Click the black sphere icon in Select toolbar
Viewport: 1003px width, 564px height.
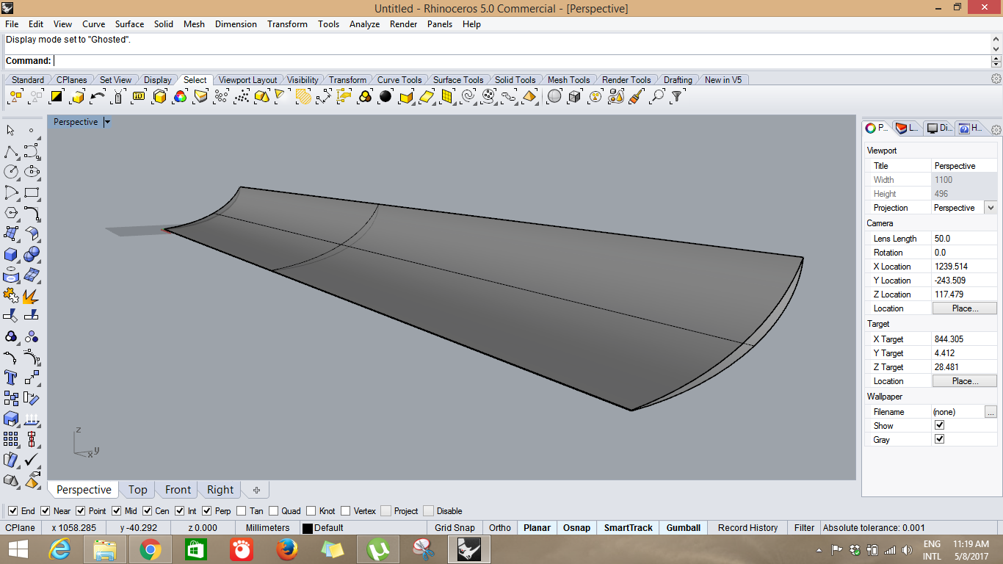(x=385, y=96)
